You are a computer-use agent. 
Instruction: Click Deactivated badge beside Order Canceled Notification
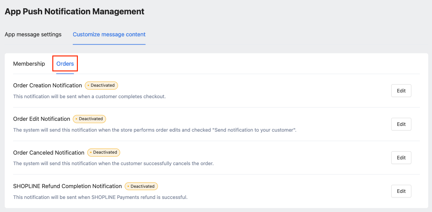(104, 152)
